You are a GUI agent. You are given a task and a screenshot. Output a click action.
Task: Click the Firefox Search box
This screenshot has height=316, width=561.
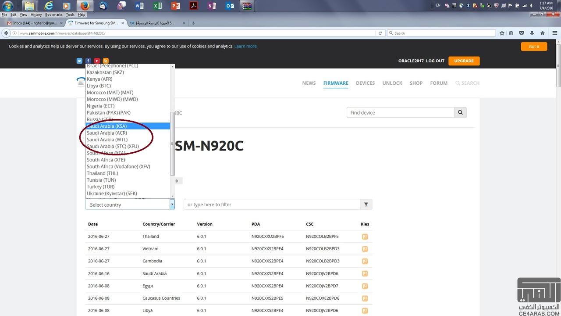(441, 33)
